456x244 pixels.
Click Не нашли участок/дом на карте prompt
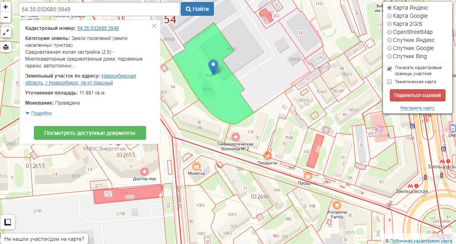[44, 239]
